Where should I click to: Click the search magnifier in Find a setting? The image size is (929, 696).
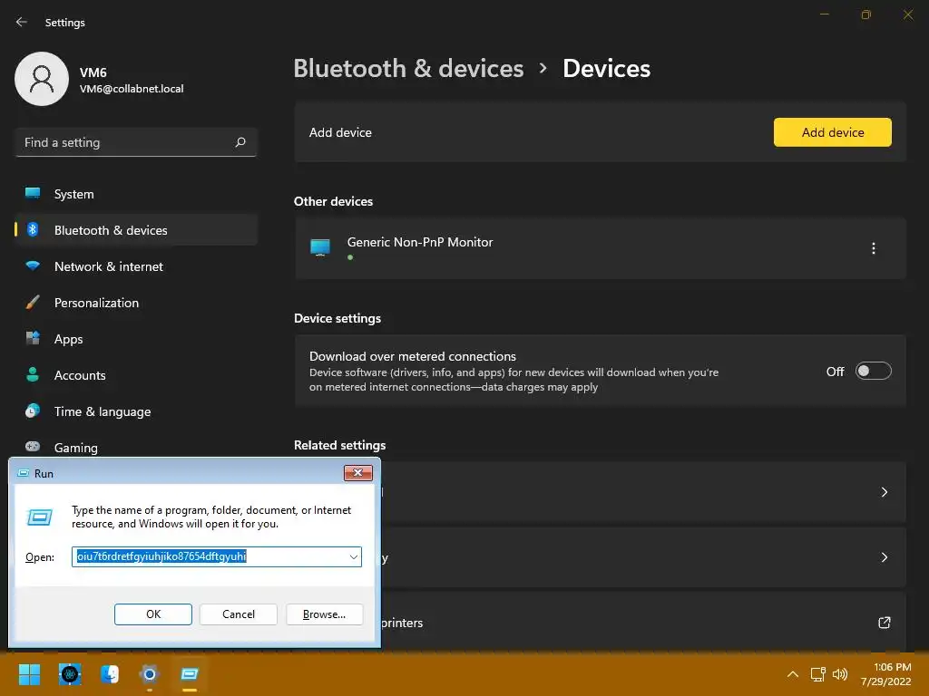point(240,142)
